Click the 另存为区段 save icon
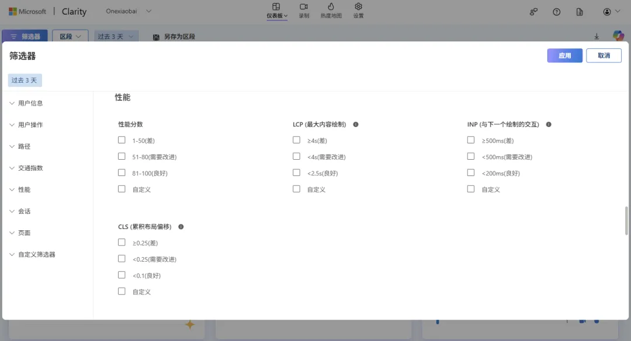 156,37
